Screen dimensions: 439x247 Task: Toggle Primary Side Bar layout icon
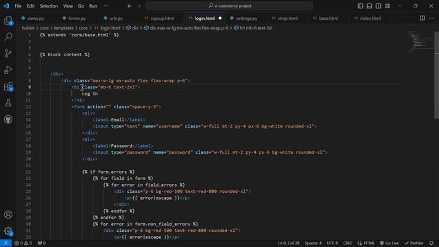360,6
